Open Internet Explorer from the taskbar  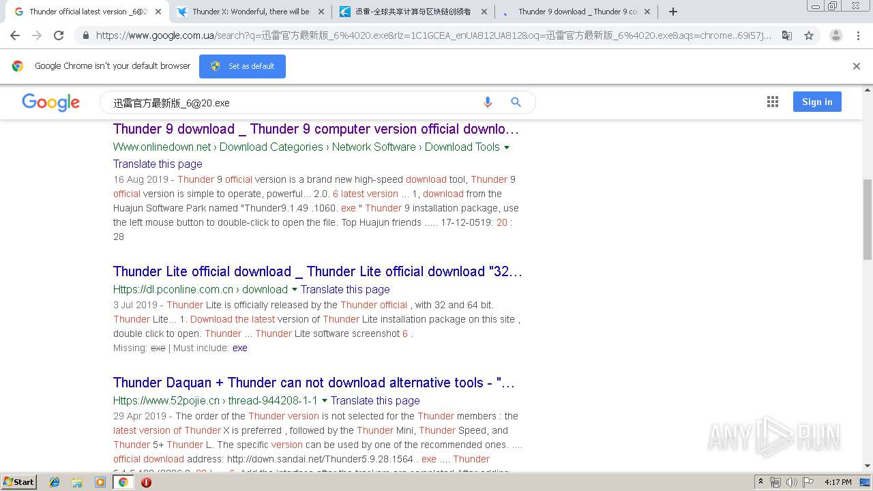[x=55, y=482]
